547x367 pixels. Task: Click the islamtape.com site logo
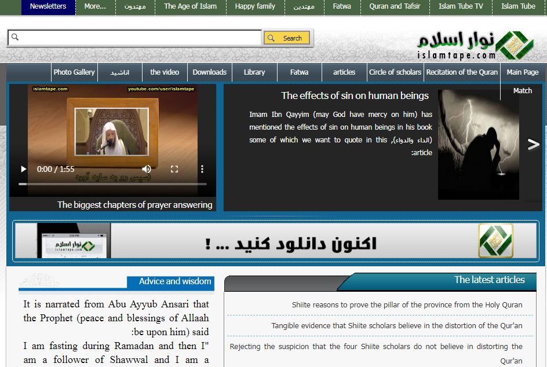475,45
